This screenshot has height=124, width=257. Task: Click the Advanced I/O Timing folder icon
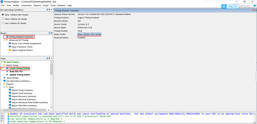pyautogui.click(x=7, y=40)
